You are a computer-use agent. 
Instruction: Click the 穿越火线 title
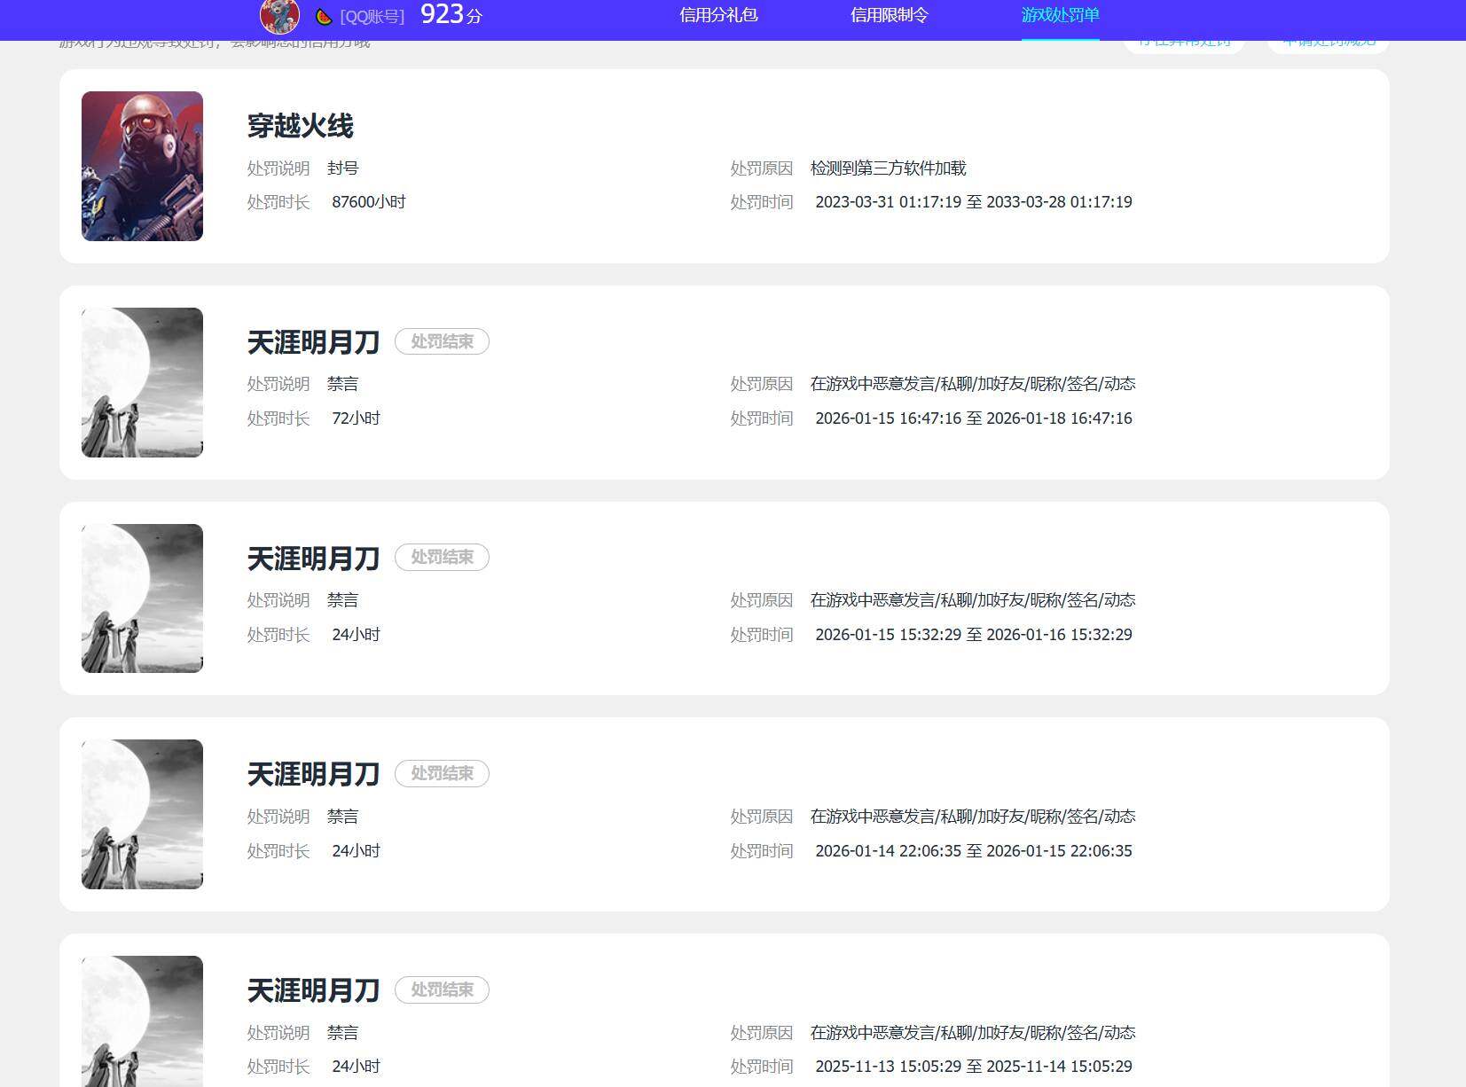point(300,126)
